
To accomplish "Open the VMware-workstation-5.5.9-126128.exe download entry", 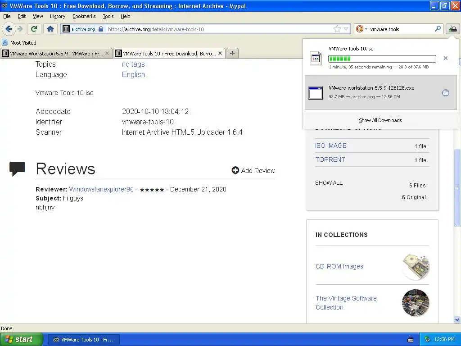I will coord(380,92).
